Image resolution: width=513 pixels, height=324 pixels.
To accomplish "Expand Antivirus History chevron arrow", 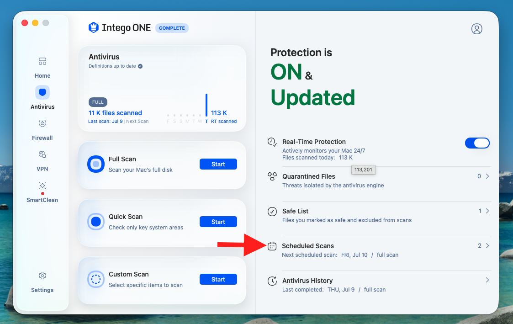I will pos(487,280).
